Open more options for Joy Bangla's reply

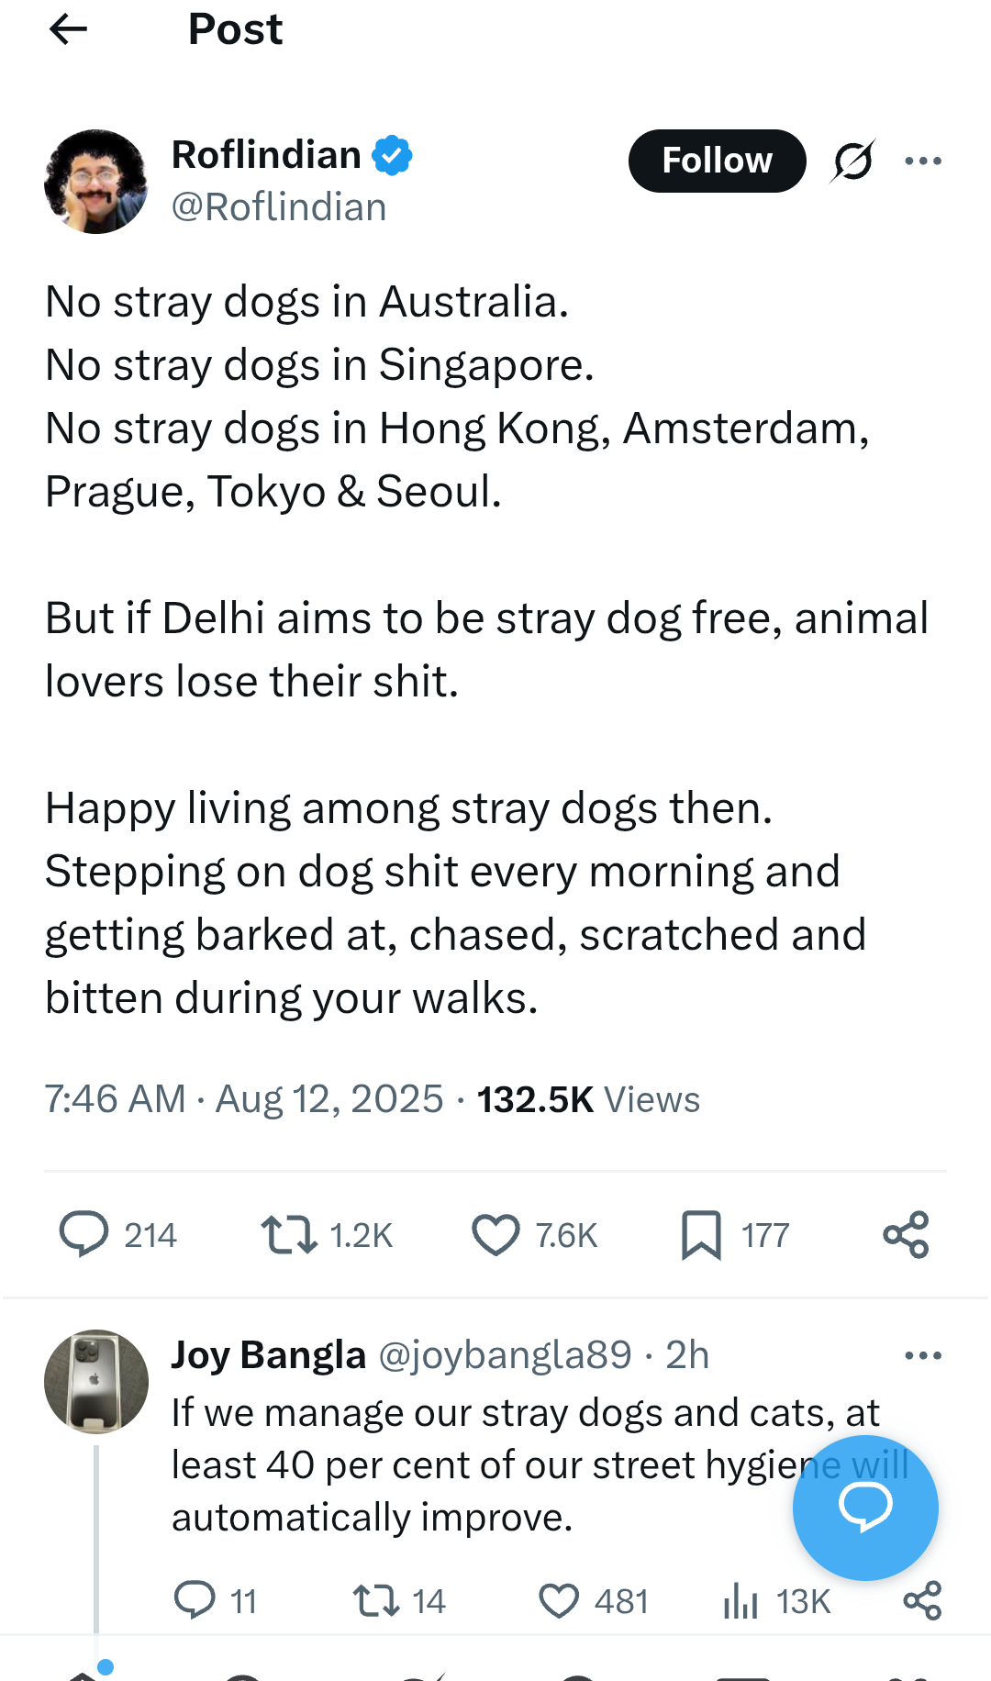922,1355
